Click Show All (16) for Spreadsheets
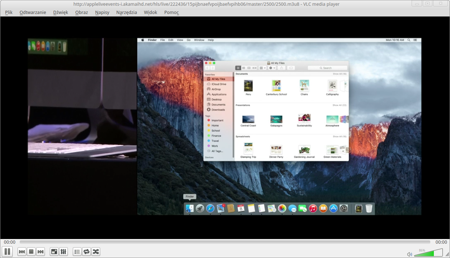 (x=339, y=137)
